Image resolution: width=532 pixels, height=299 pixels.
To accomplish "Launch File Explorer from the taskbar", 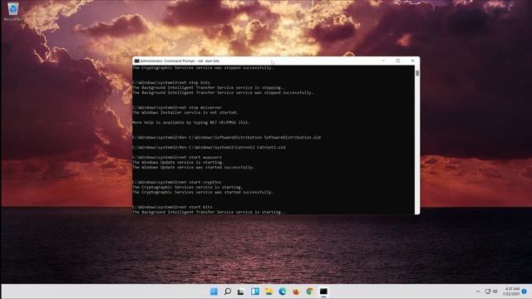I will [268, 292].
